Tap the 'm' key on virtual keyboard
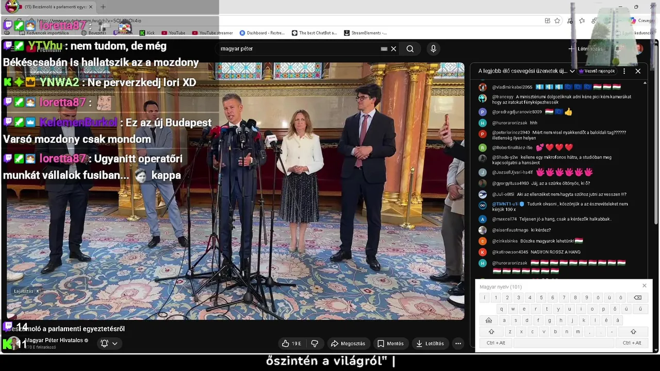This screenshot has width=660, height=371. point(577,332)
